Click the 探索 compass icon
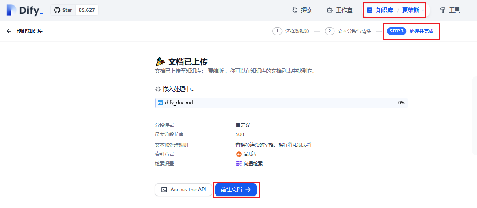 pos(295,10)
